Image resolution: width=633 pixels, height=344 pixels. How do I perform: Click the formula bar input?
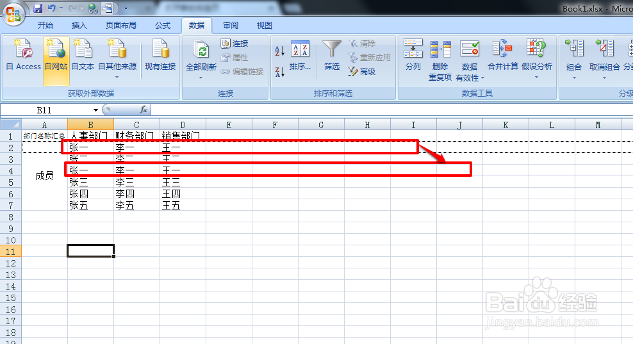391,110
